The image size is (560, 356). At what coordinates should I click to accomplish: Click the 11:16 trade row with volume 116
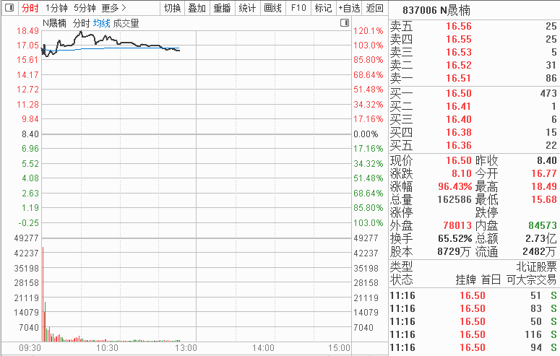point(473,334)
